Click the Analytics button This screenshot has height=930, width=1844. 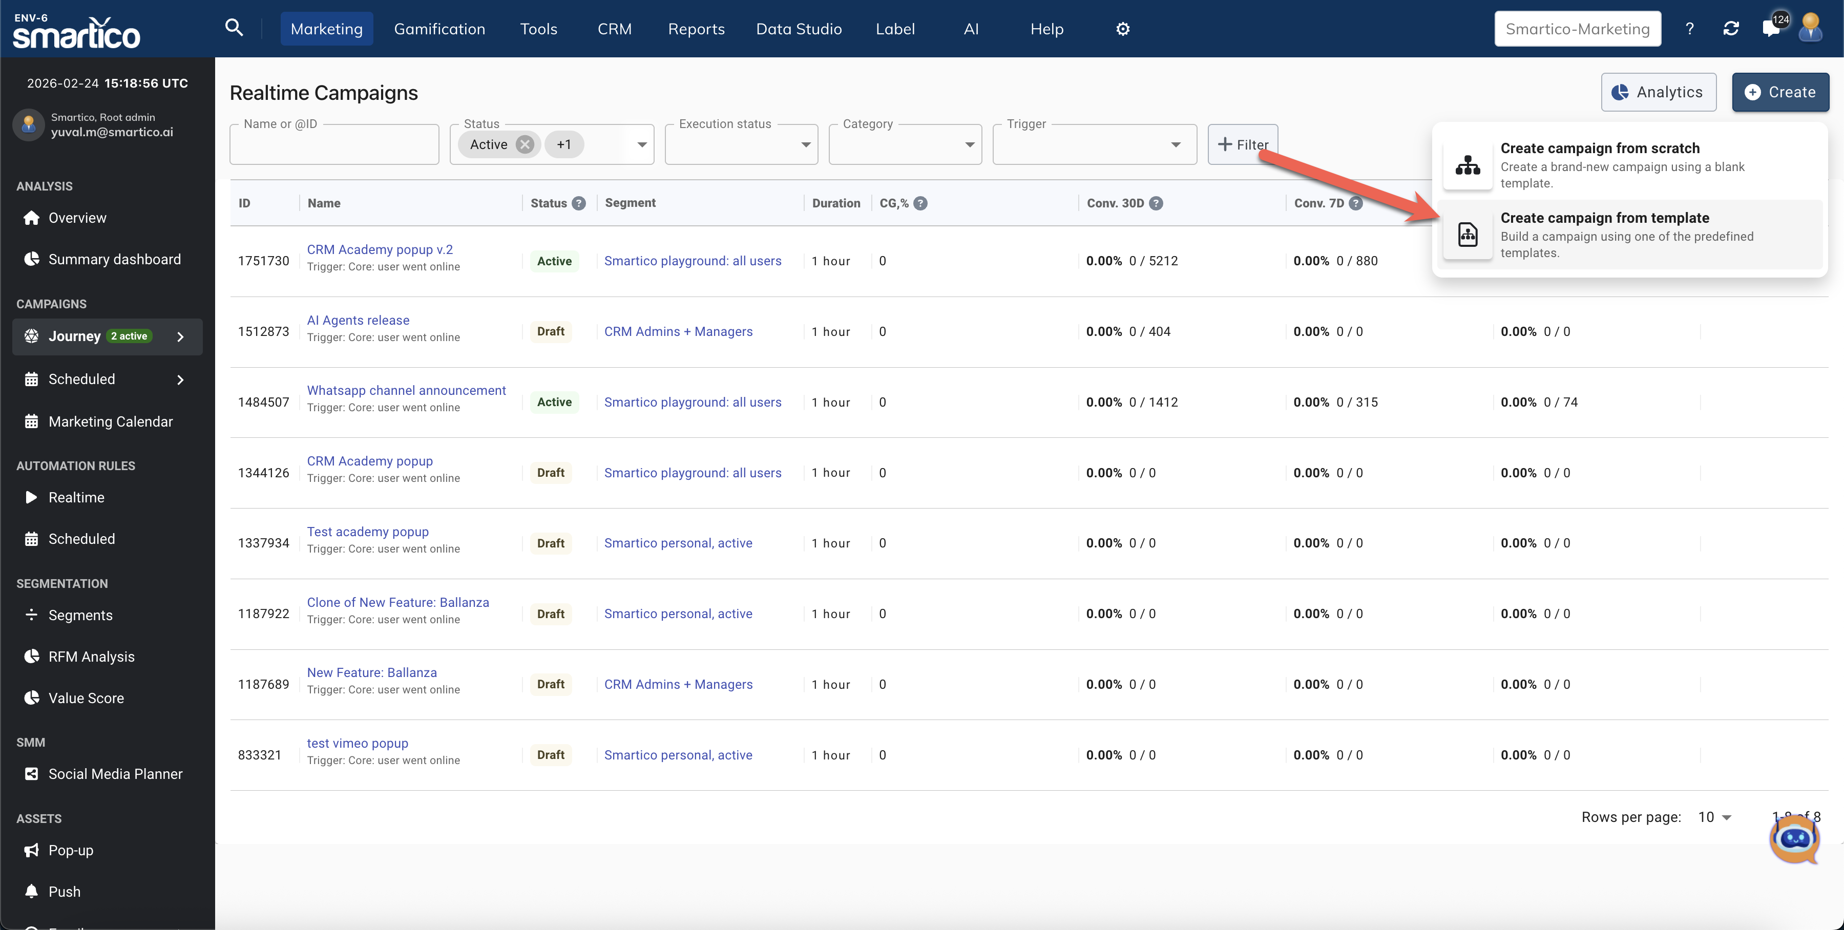1658,92
